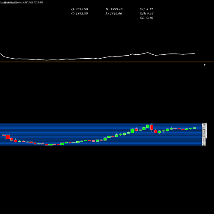214x214 pixels.
Task: Select the open price O: 1818.90
Action: (x=80, y=9)
